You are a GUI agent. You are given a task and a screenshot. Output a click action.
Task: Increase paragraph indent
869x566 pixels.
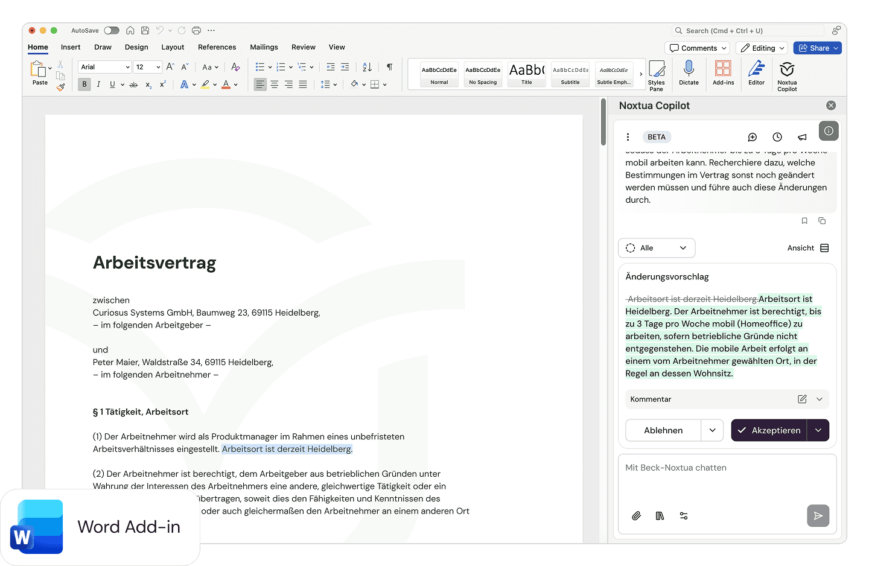click(345, 67)
